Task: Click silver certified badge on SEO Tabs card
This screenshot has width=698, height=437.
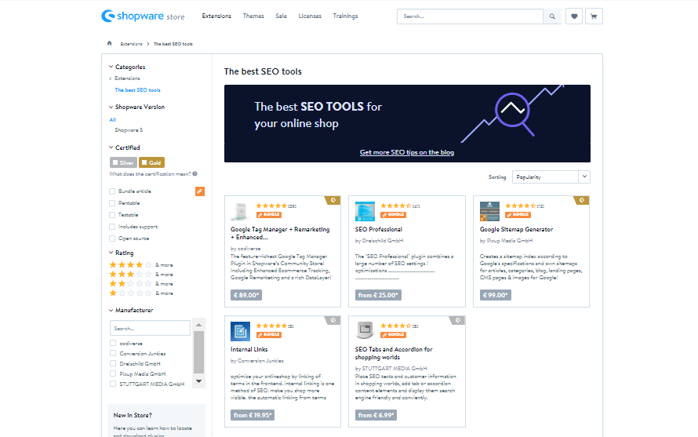Action: [457, 320]
